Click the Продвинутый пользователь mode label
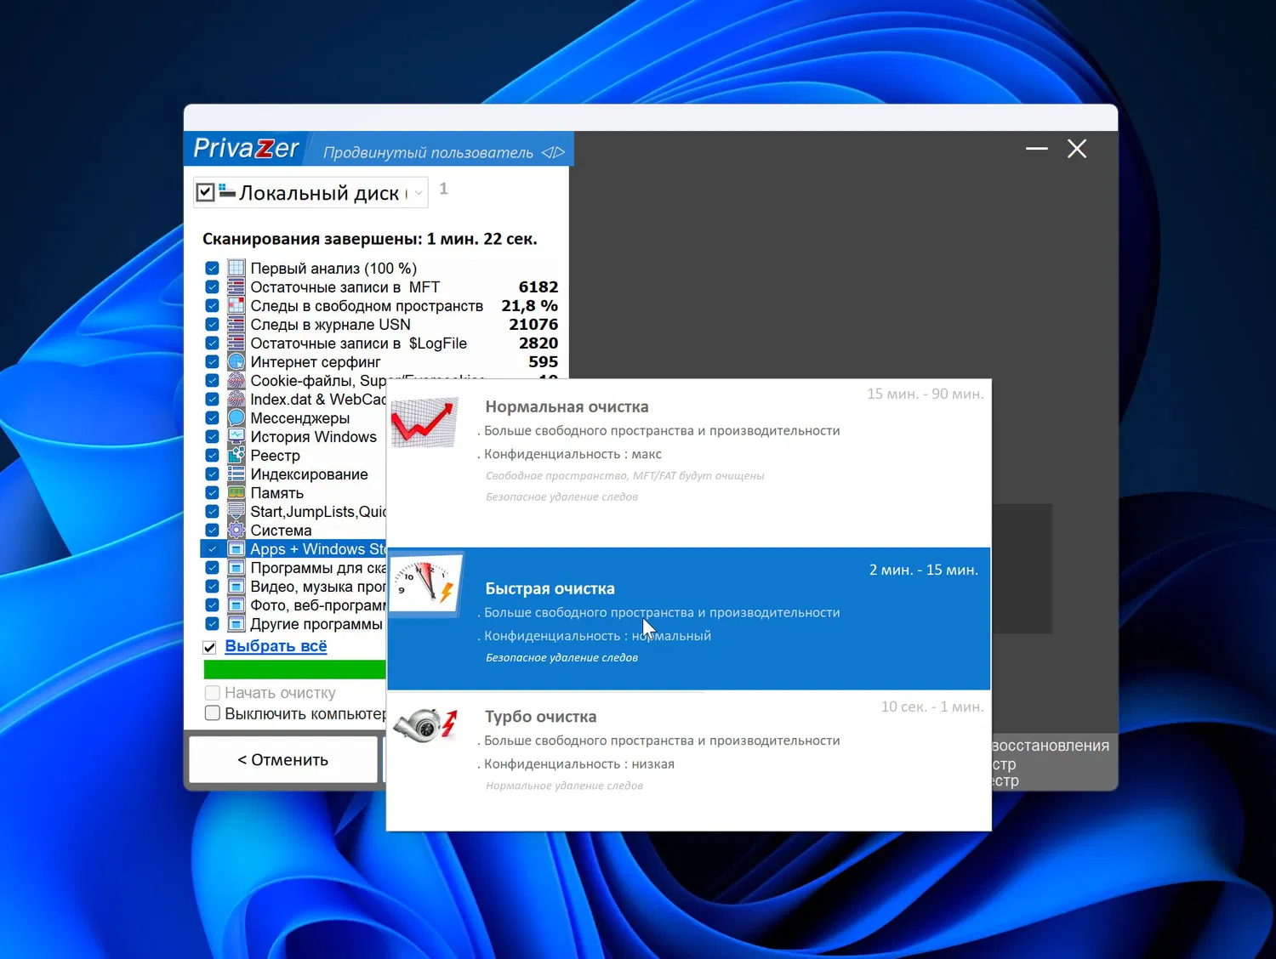The height and width of the screenshot is (959, 1276). click(x=428, y=153)
